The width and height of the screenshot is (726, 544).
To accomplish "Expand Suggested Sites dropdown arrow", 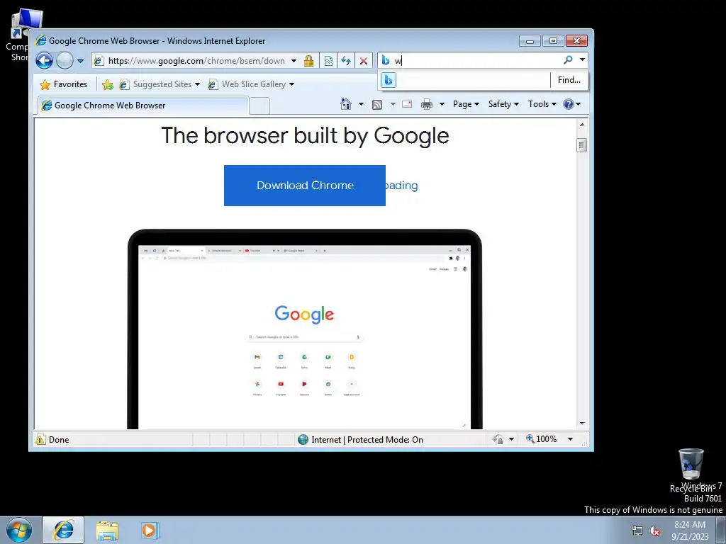I will 197,84.
